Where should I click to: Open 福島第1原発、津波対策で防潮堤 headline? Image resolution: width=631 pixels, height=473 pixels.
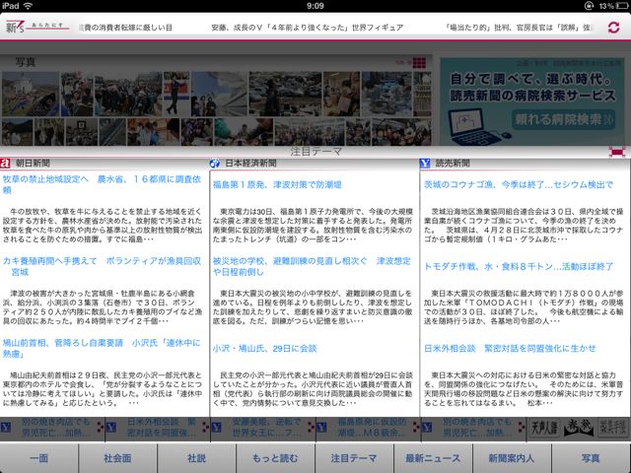[277, 184]
